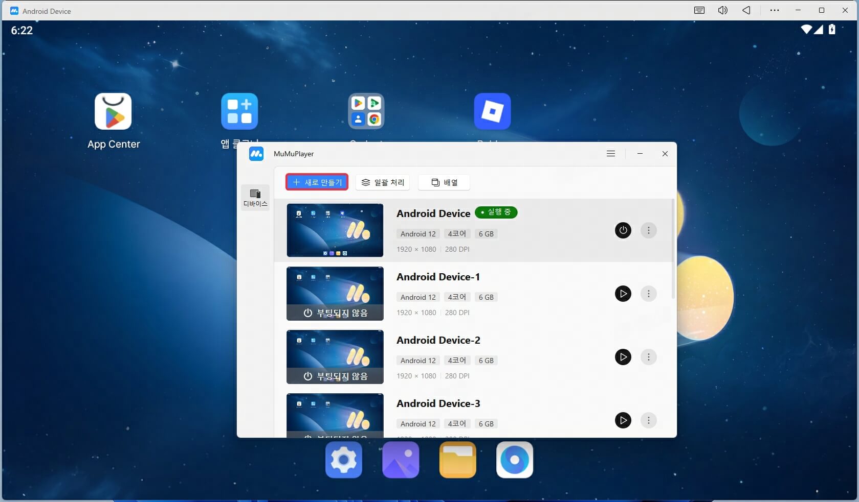Open more options for Android Device
This screenshot has width=859, height=502.
point(649,230)
